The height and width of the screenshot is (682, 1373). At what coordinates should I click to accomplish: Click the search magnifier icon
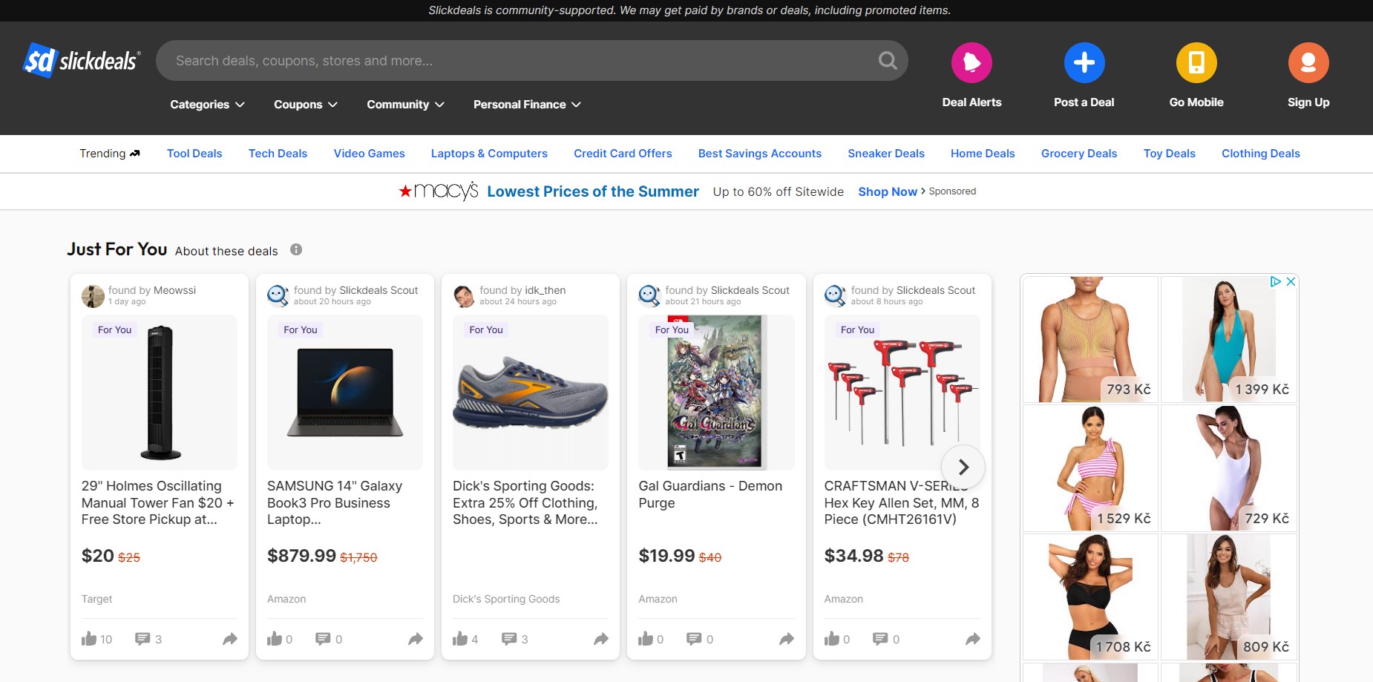pos(888,60)
